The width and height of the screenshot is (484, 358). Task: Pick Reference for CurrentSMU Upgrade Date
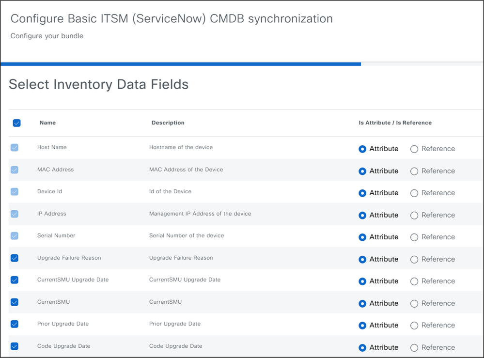414,281
